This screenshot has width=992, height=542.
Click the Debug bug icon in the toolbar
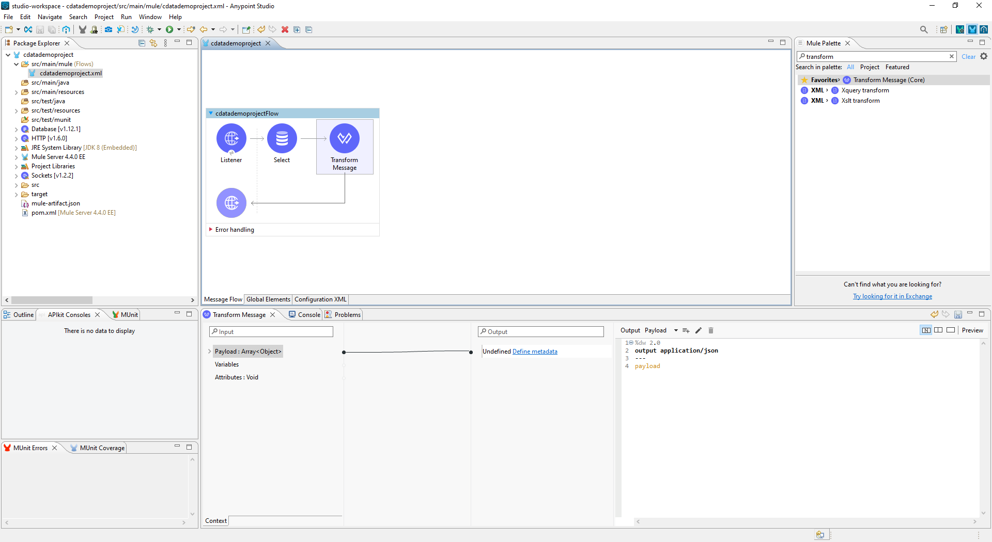click(x=150, y=29)
